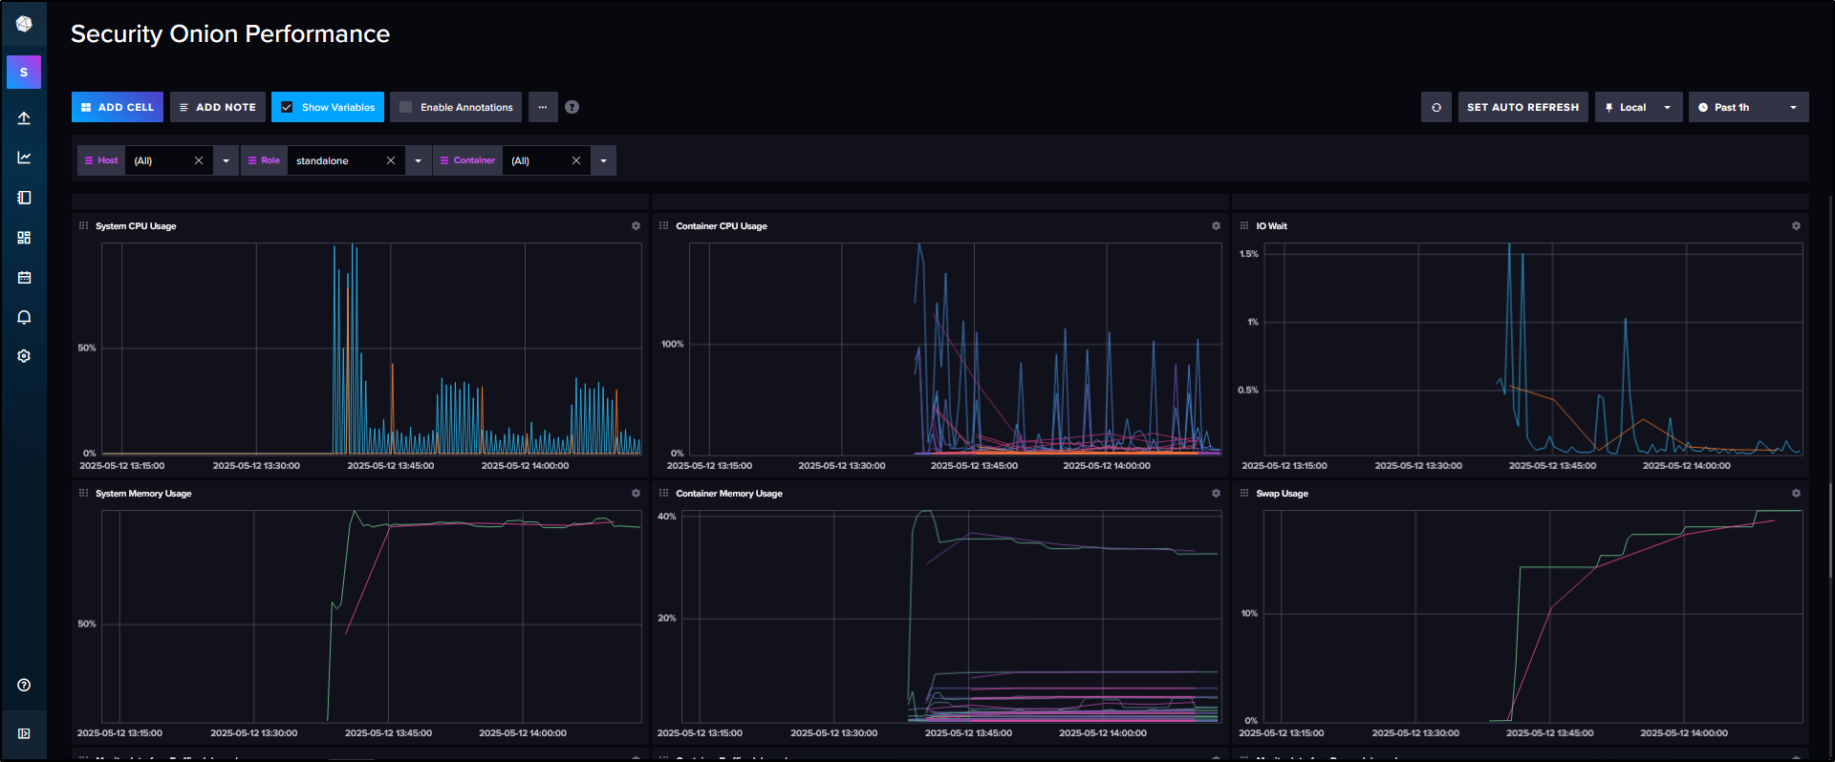Expand the Host variable dropdown arrow
1835x762 pixels.
(226, 160)
